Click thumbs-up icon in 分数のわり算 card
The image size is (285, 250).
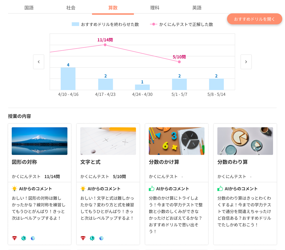tap(220, 189)
